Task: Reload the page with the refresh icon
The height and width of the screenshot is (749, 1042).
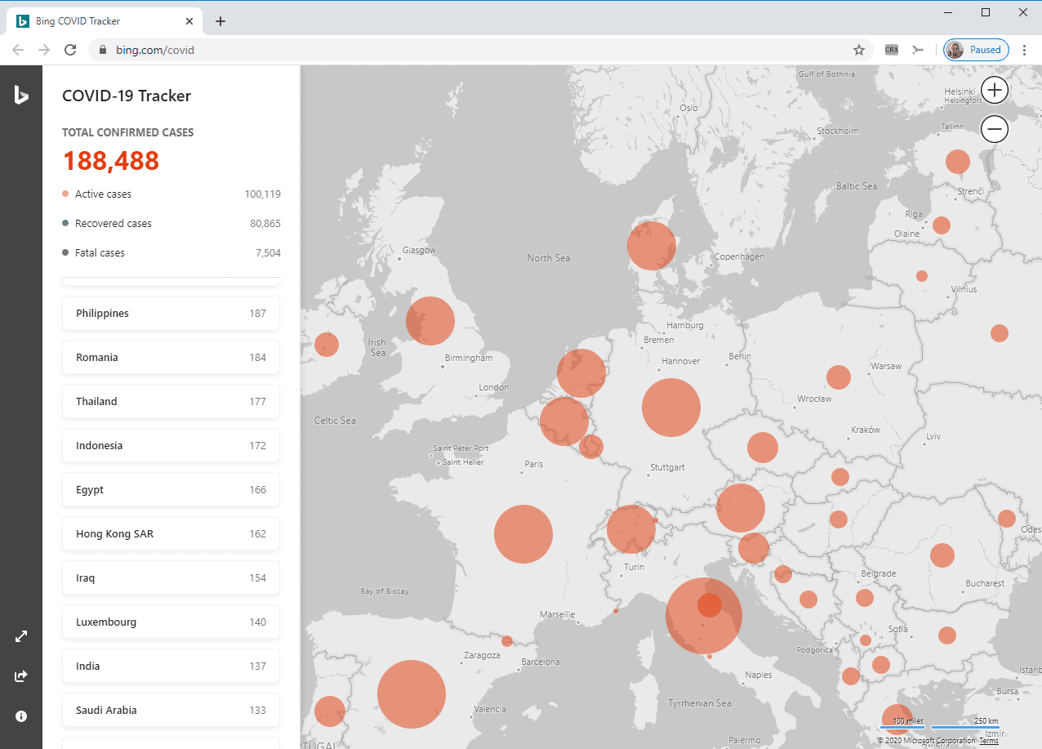Action: 71,50
